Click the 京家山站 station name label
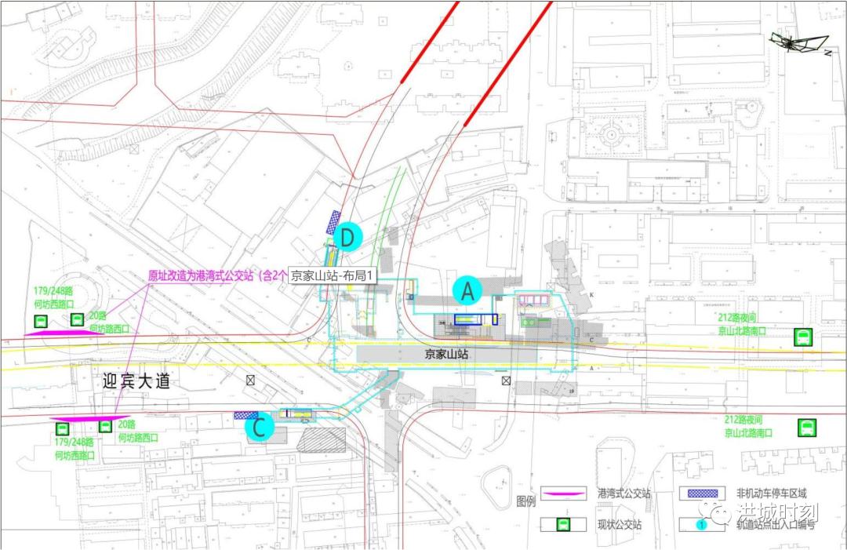Viewport: 847px width, 550px height. click(446, 355)
